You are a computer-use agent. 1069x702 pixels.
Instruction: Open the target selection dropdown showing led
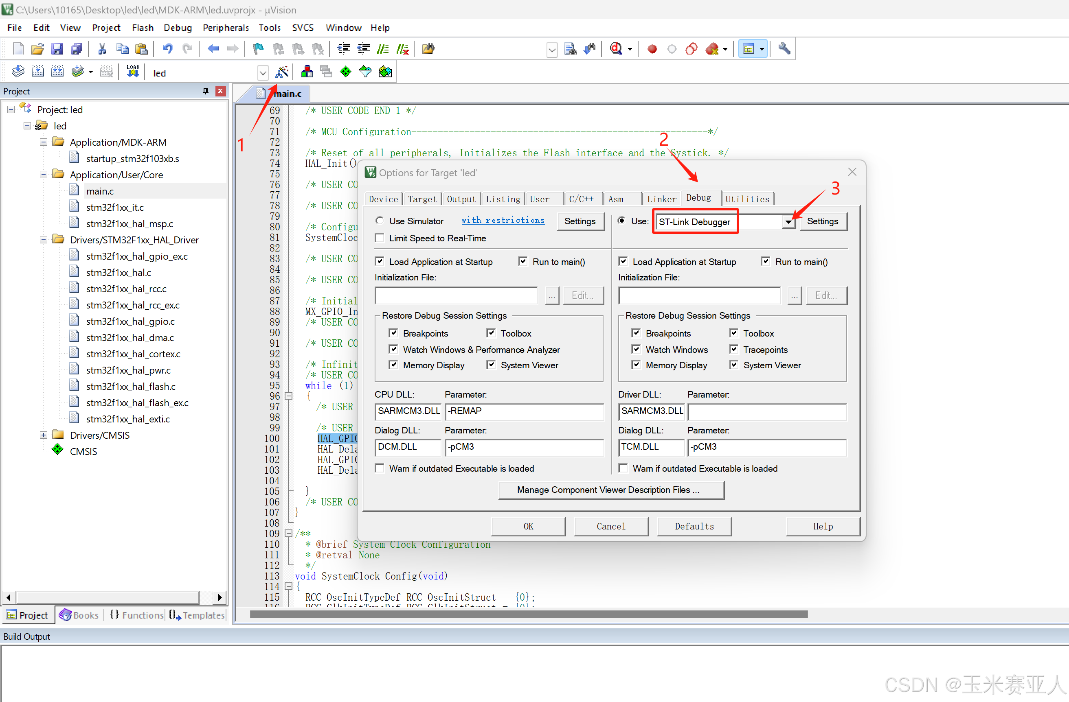(263, 73)
